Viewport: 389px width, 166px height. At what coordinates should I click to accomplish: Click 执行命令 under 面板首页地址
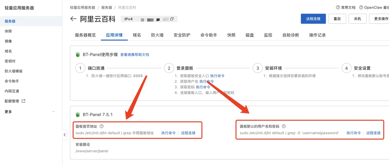click(x=169, y=133)
